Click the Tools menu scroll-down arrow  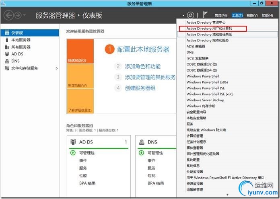227,195
